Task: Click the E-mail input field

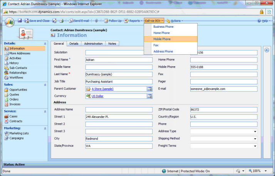Action: 224,89
